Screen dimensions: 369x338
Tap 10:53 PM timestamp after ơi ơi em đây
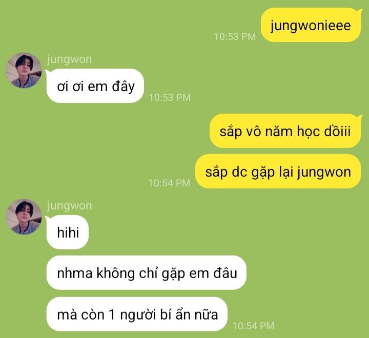point(170,98)
